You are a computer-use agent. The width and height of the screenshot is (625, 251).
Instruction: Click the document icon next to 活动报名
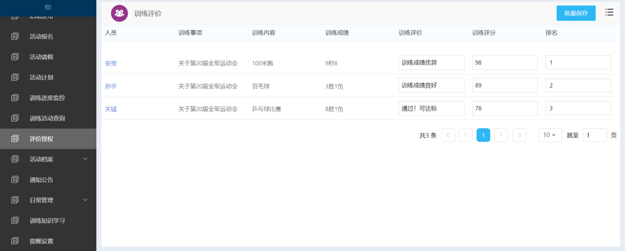click(15, 36)
